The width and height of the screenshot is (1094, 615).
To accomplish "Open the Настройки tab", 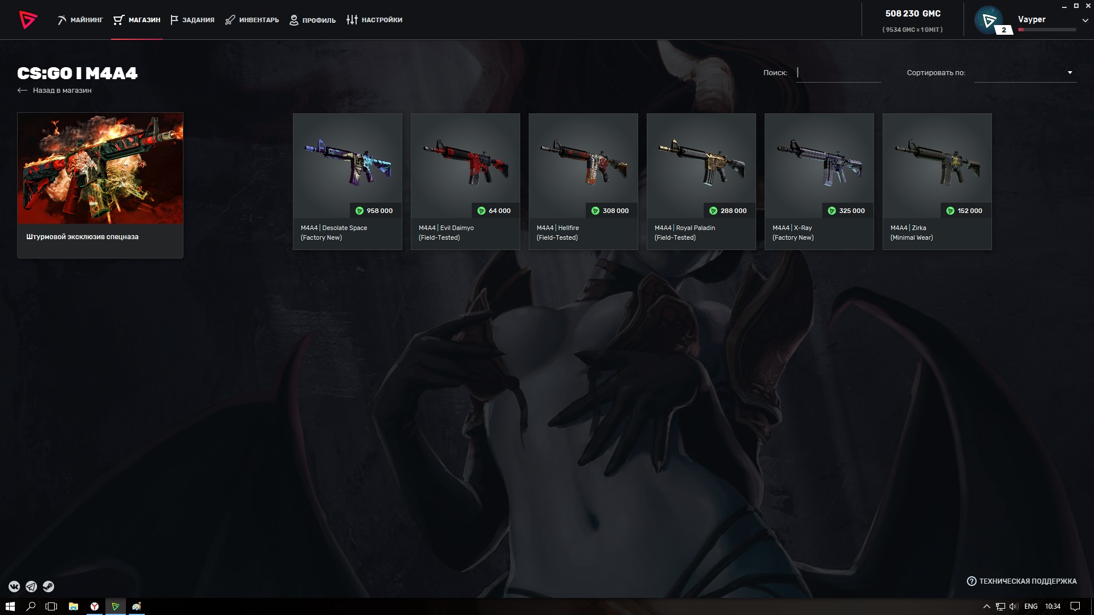I will (x=374, y=20).
